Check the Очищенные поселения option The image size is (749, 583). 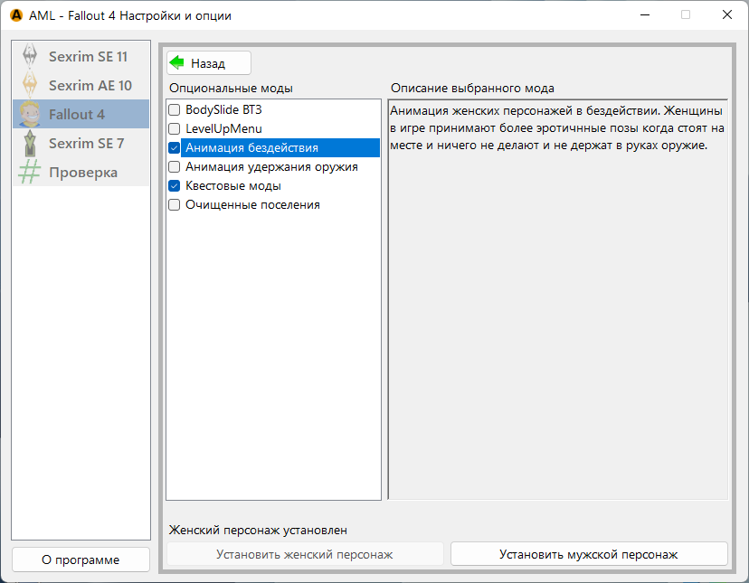pyautogui.click(x=175, y=204)
